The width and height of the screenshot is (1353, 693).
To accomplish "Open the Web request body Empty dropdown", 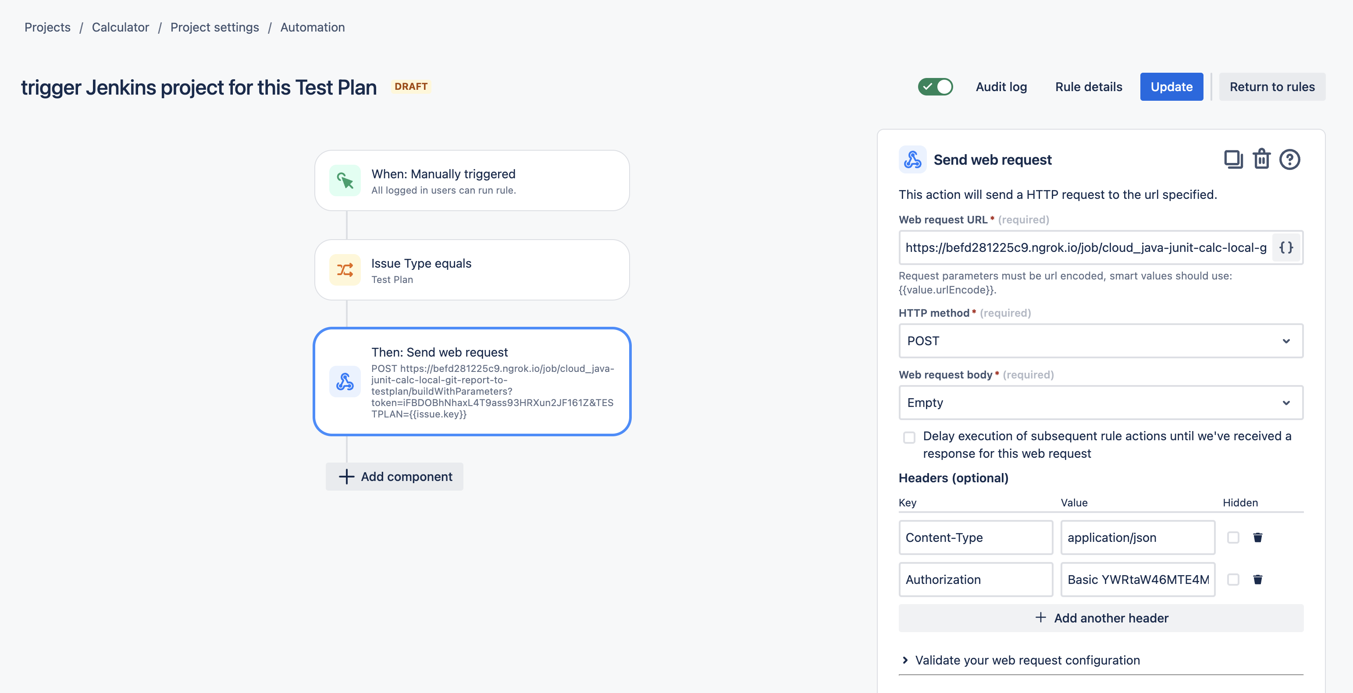I will [x=1101, y=403].
